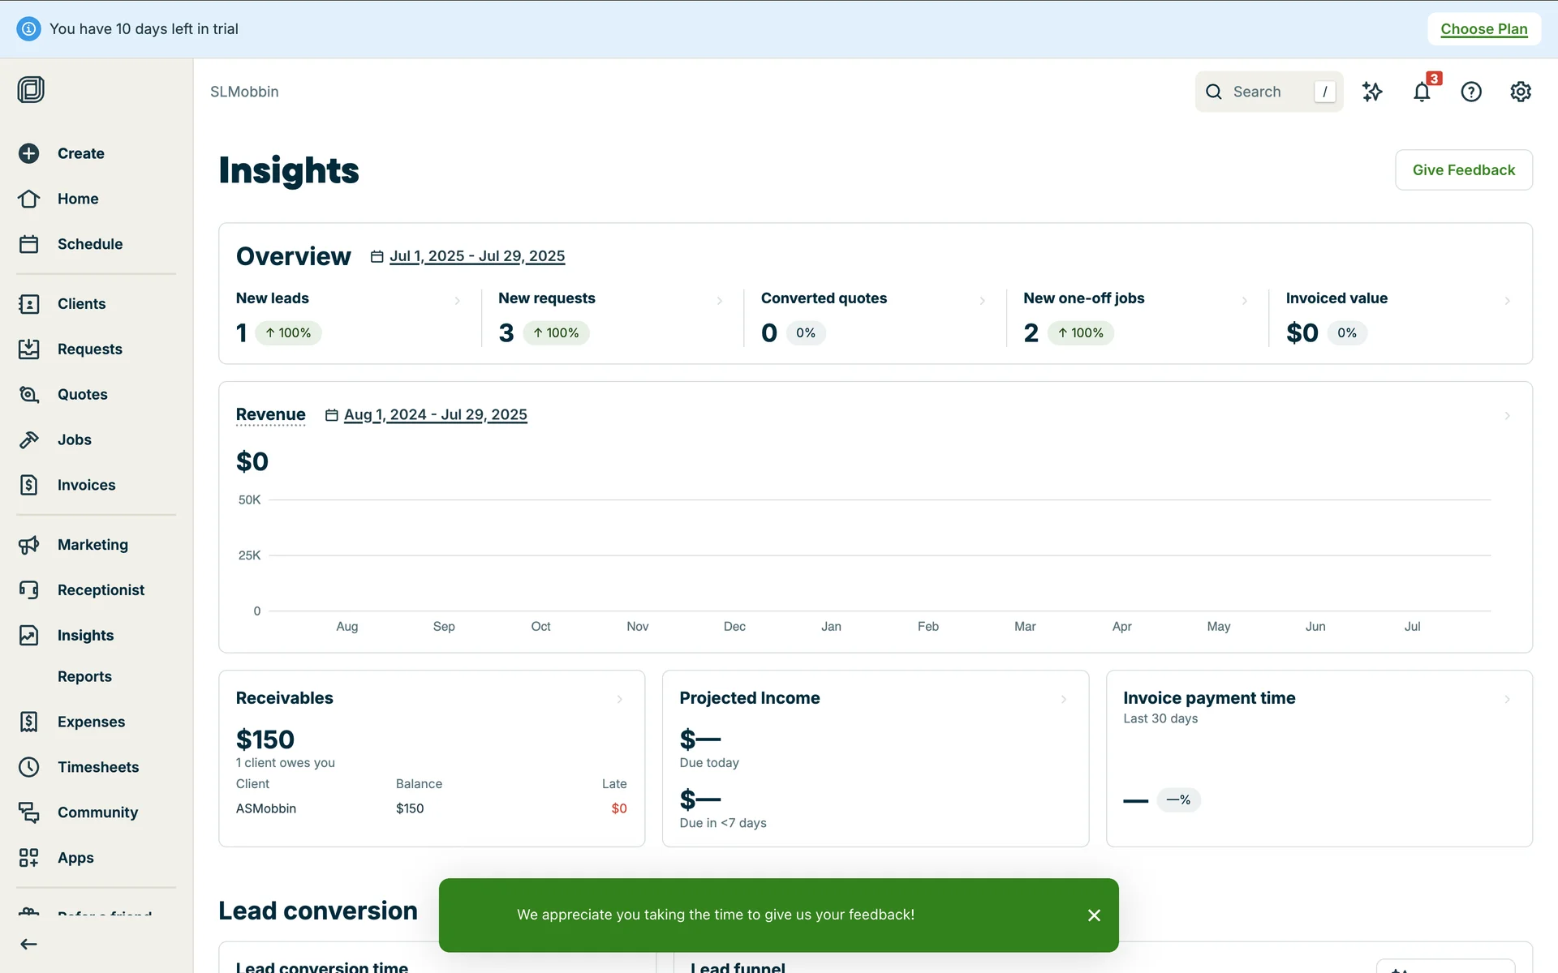
Task: Click the Create plus icon
Action: pyautogui.click(x=29, y=153)
